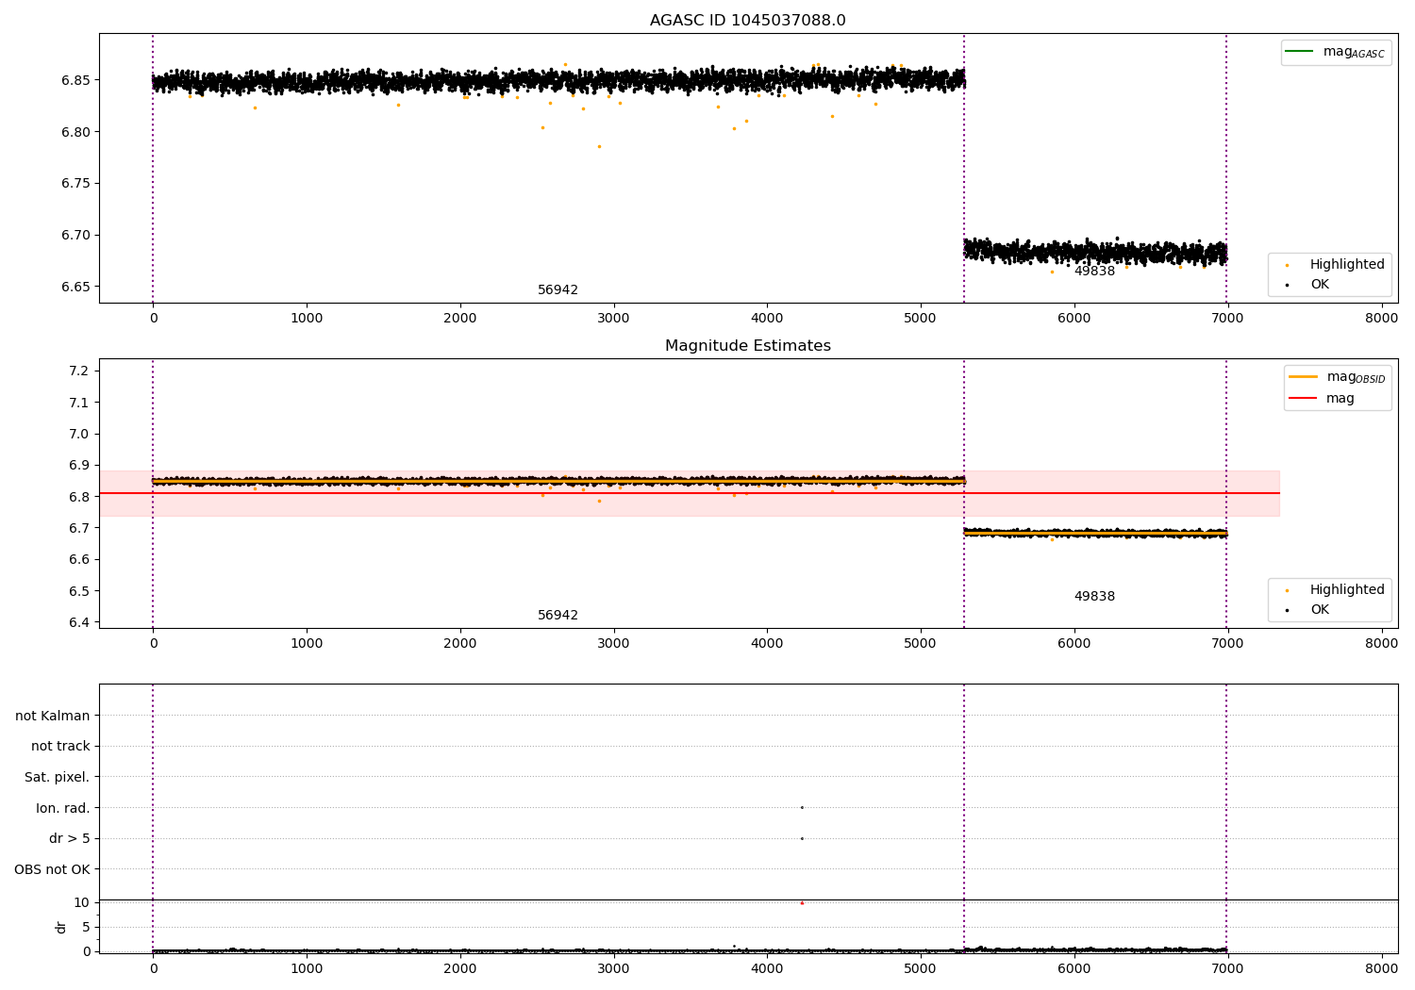This screenshot has height=990, width=1415.
Task: Click the "Ion. rad." row label
Action: click(x=63, y=808)
